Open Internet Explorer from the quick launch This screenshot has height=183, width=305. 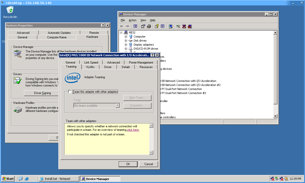point(27,179)
